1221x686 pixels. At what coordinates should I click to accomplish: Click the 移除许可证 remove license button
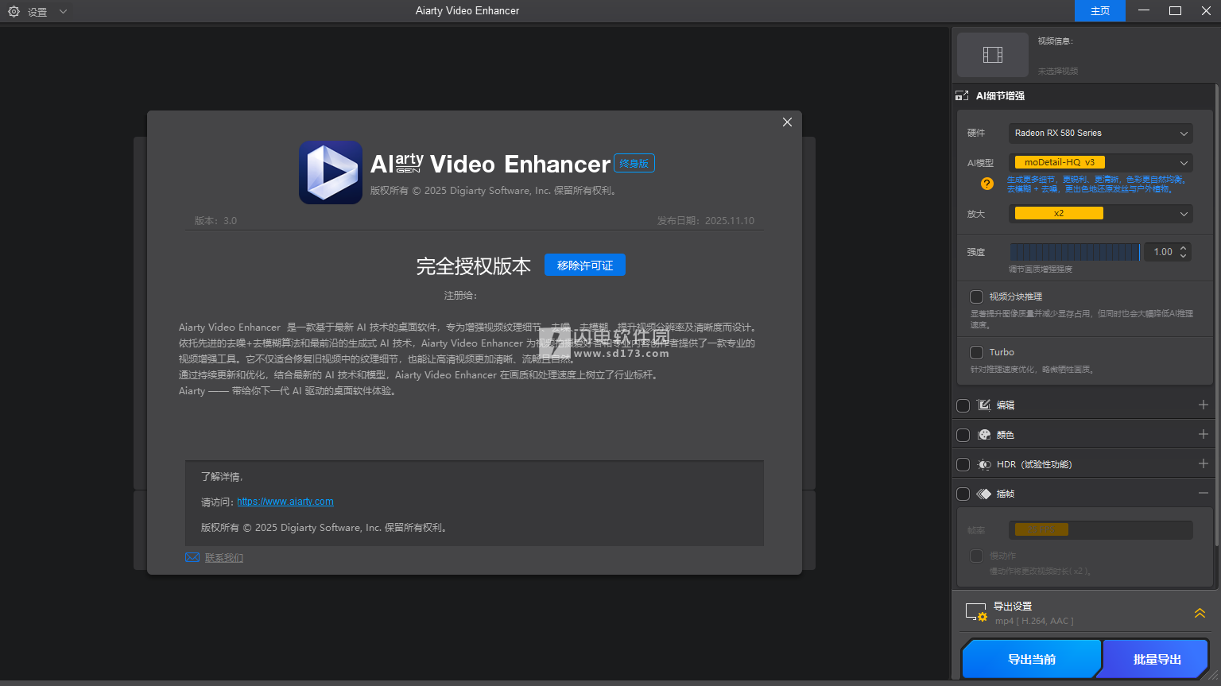(x=584, y=265)
